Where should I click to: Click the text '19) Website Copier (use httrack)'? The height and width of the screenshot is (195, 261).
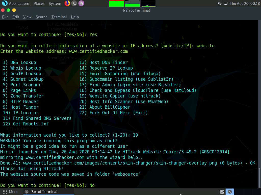click(120, 96)
